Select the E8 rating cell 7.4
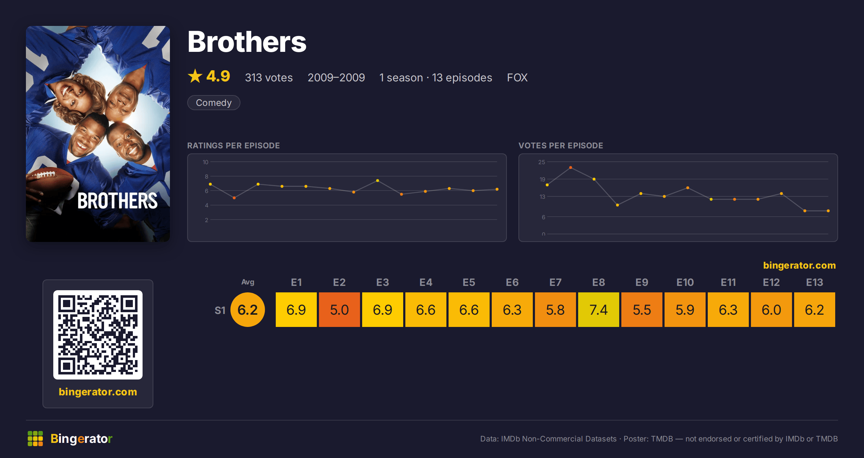Screen dimensions: 864x458 point(599,310)
